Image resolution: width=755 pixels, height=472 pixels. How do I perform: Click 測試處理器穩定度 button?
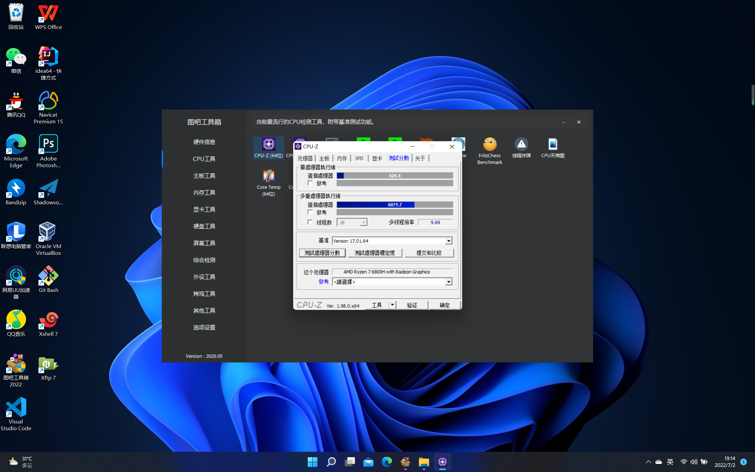click(374, 253)
